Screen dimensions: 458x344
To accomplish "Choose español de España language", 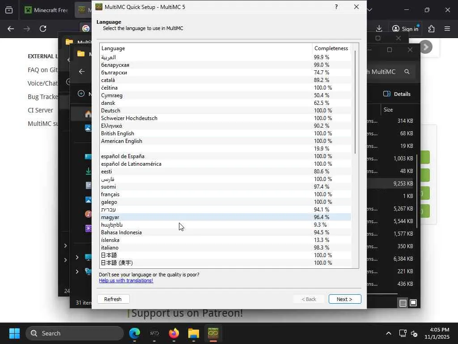I will click(x=225, y=156).
